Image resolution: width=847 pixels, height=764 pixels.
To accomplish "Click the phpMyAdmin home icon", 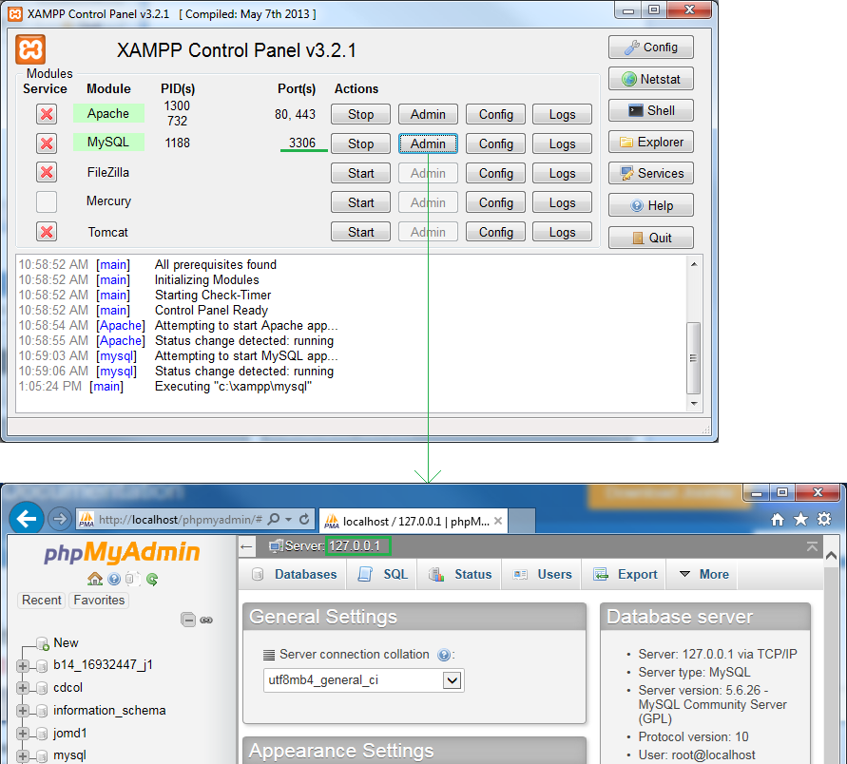I will coord(95,579).
